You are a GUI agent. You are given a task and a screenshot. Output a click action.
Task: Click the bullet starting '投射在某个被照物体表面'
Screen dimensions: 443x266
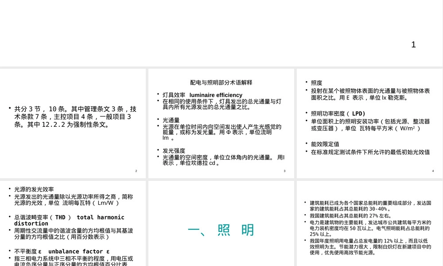pos(370,94)
